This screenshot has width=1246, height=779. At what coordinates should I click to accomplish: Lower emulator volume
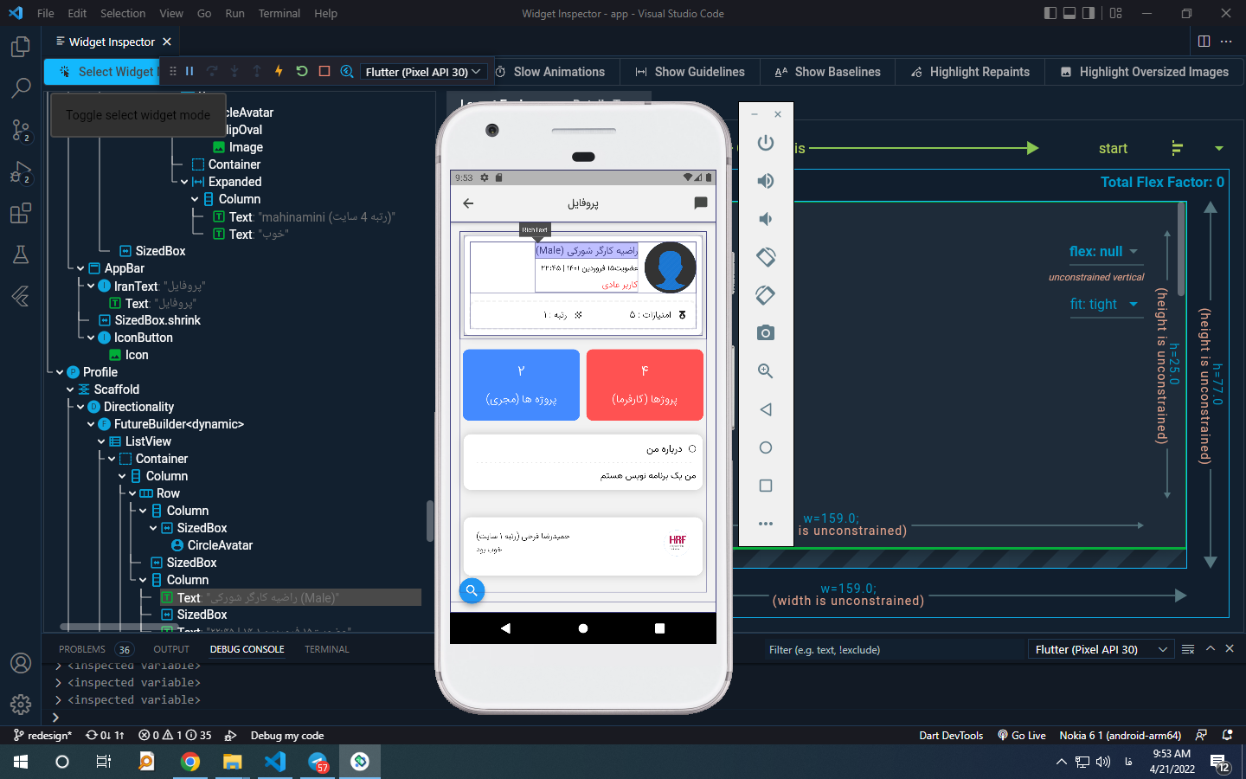(766, 219)
